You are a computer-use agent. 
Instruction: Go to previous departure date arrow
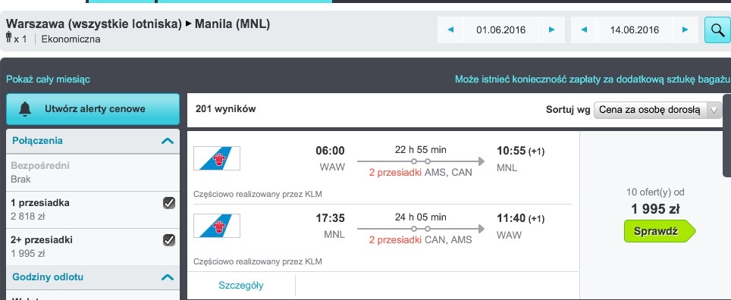[x=450, y=30]
